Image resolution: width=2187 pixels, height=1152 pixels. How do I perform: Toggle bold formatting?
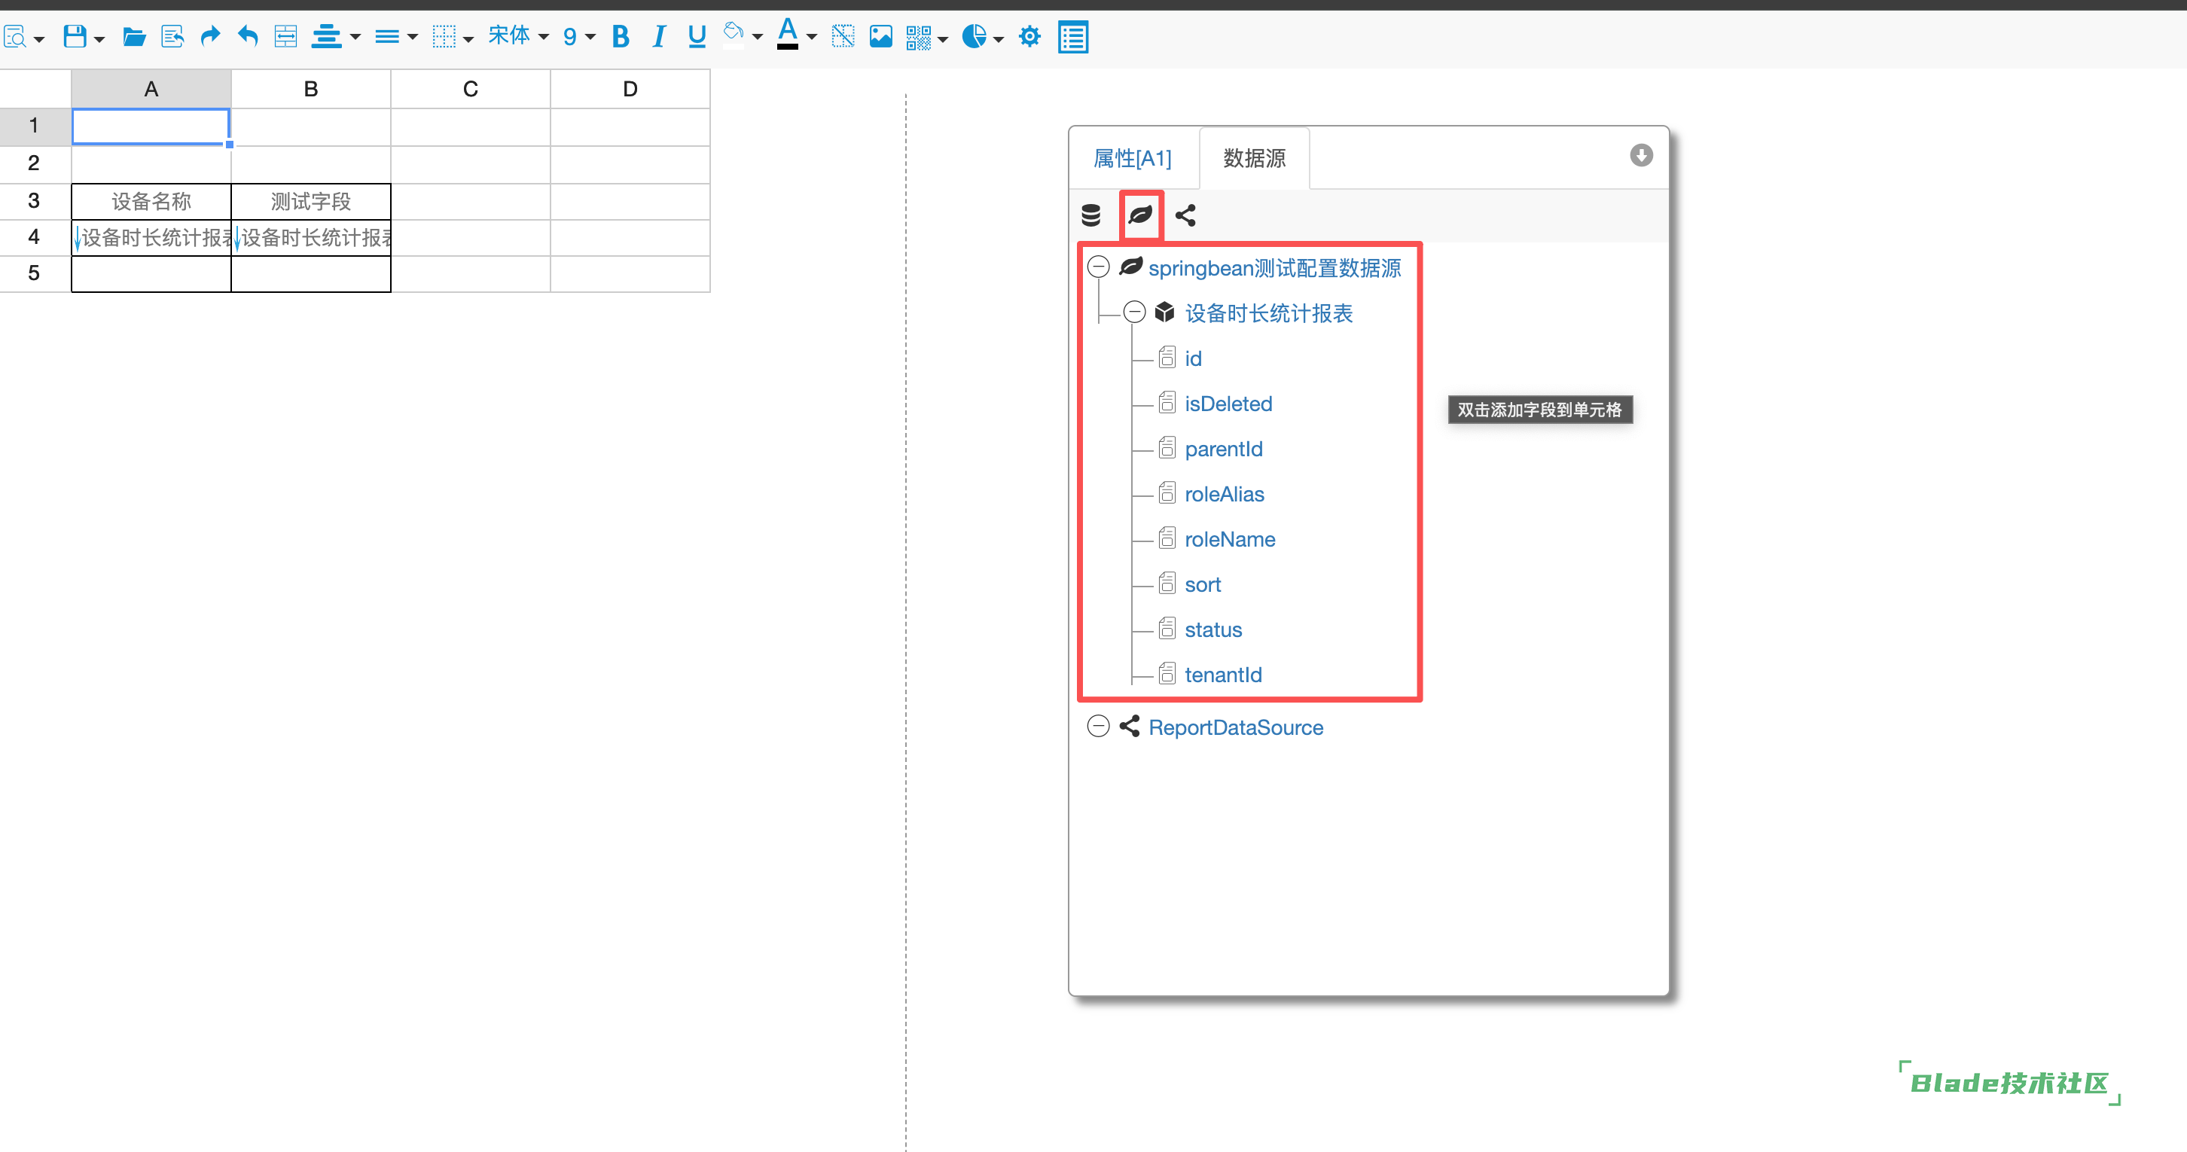click(x=621, y=36)
